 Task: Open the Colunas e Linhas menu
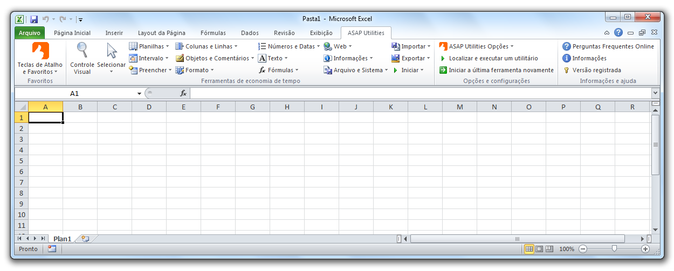point(207,46)
